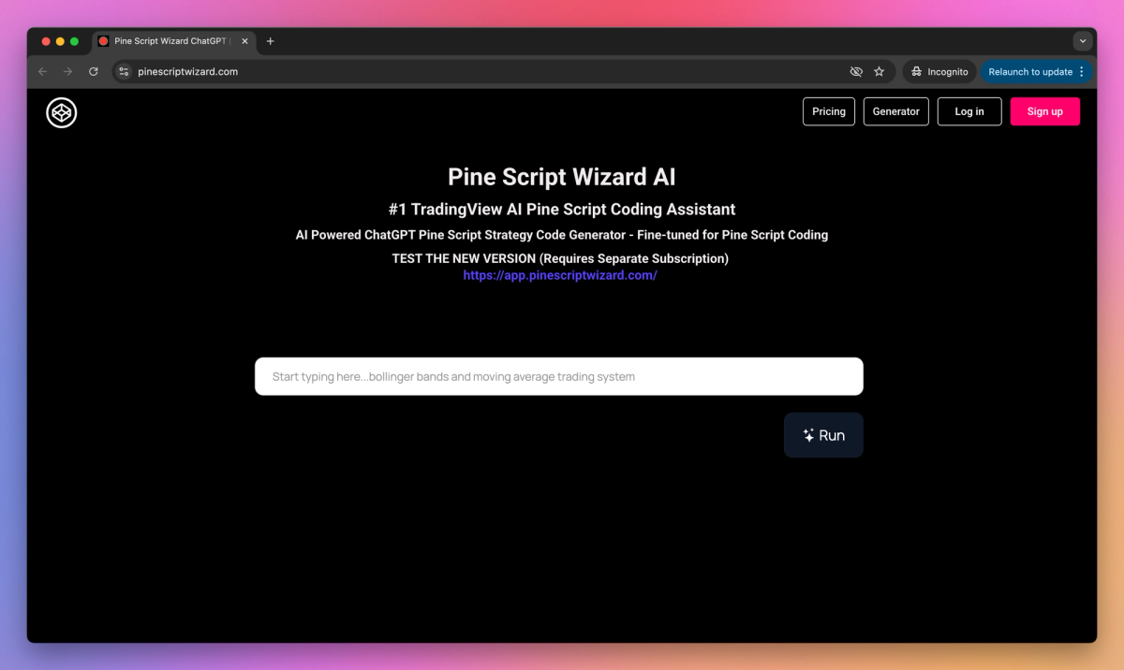Maximize window with green button

pos(74,41)
